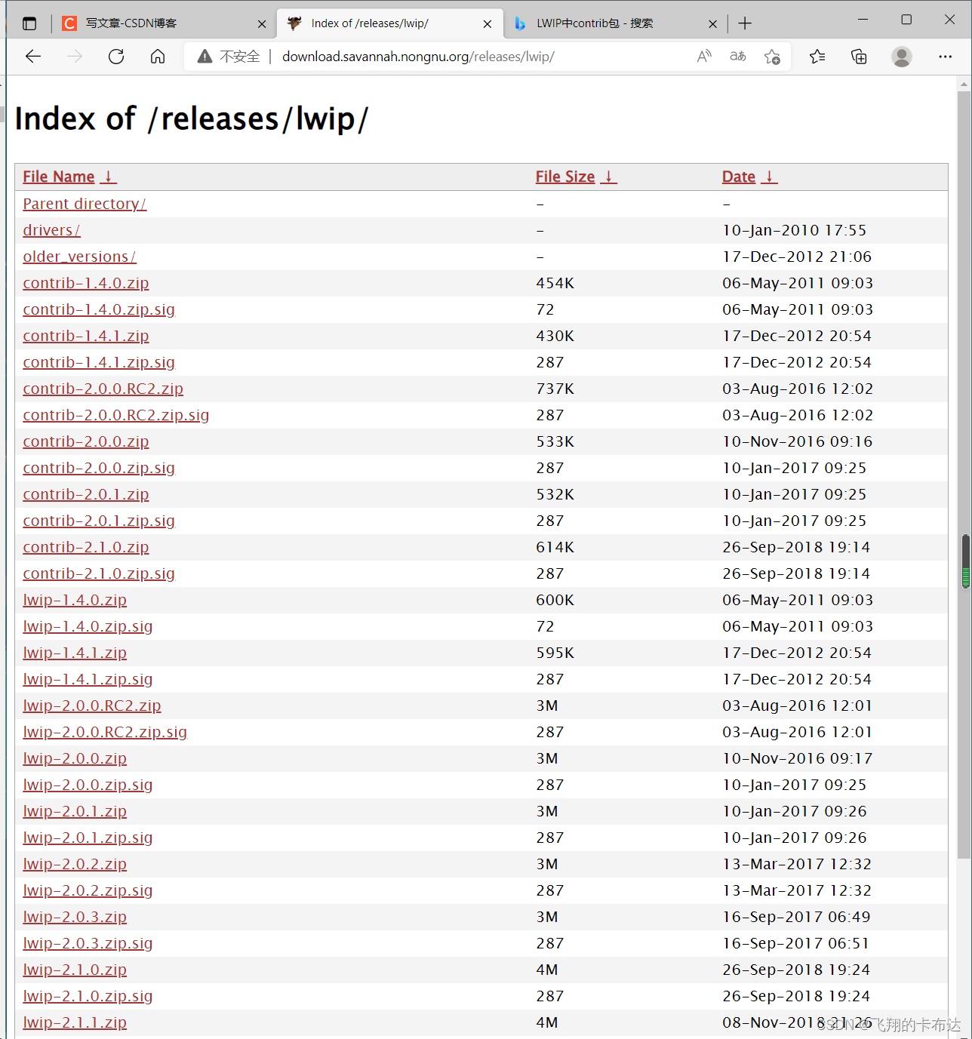Download contrib-1.4.0.zip.sig signature
Viewport: 972px width, 1039px height.
(99, 309)
